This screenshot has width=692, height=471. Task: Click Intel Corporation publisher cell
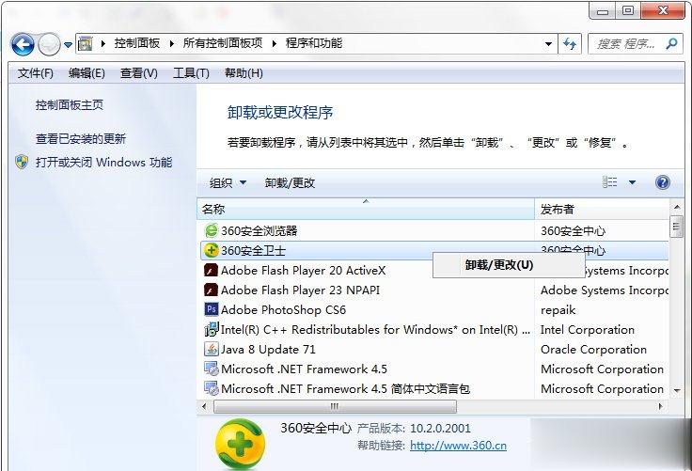point(588,329)
